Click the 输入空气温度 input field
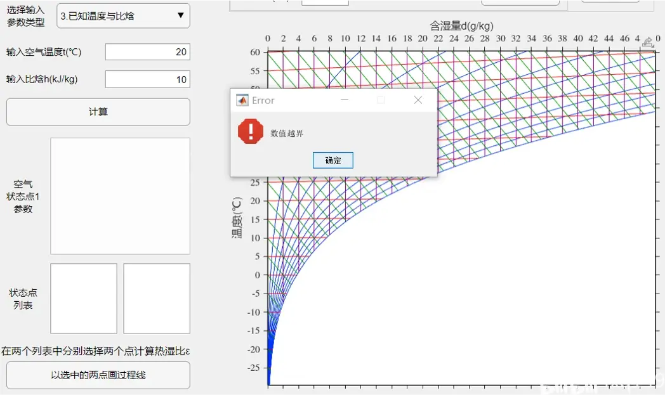665x395 pixels. coord(147,52)
